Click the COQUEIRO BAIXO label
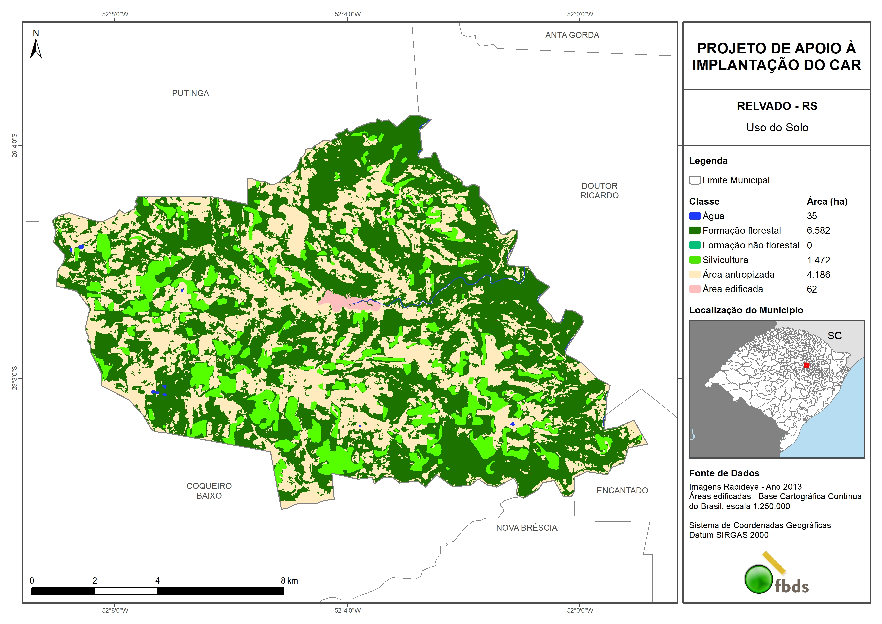 click(209, 491)
